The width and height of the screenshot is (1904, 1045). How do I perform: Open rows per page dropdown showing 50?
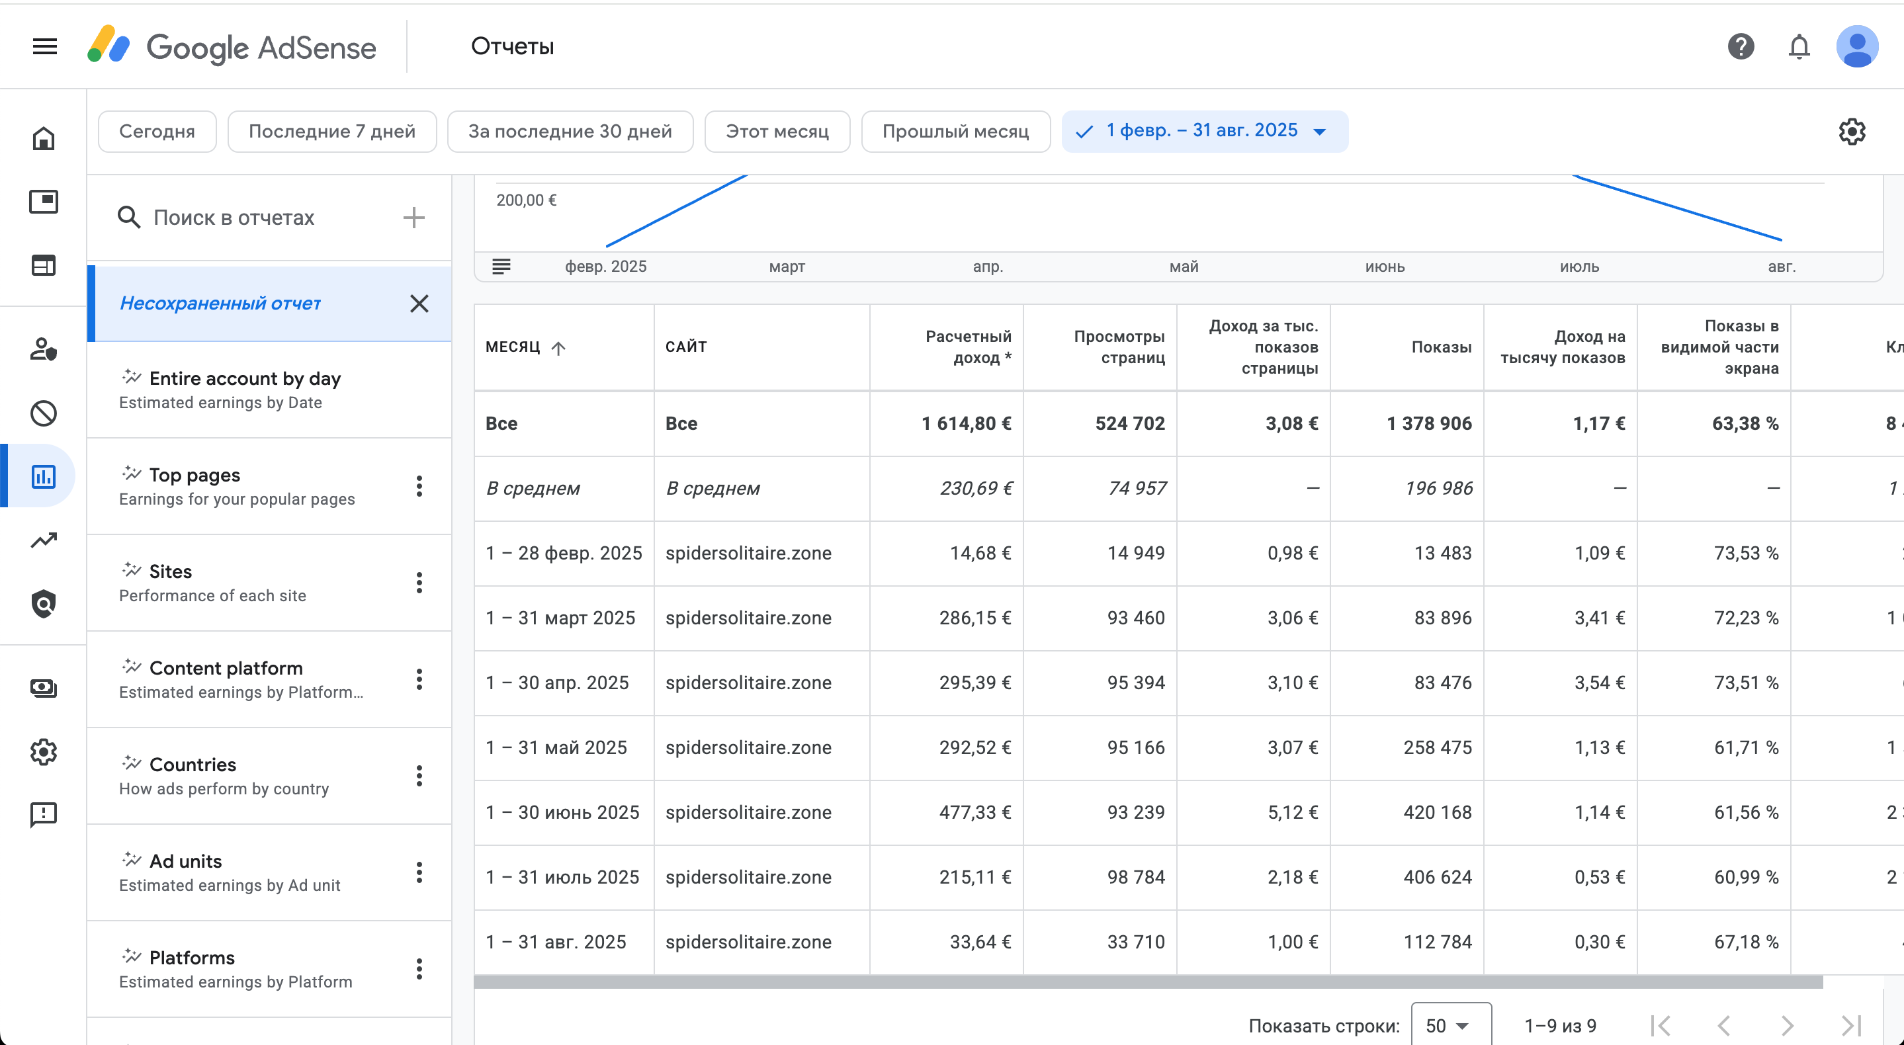1450,1025
